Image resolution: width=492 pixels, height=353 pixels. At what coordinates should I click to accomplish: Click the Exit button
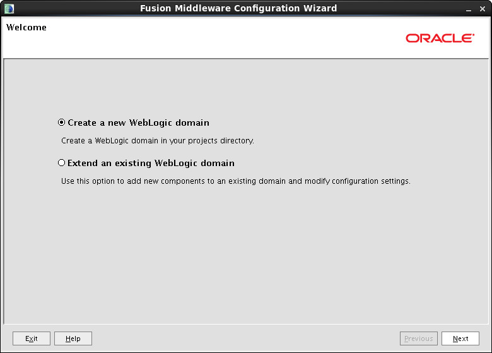(32, 338)
